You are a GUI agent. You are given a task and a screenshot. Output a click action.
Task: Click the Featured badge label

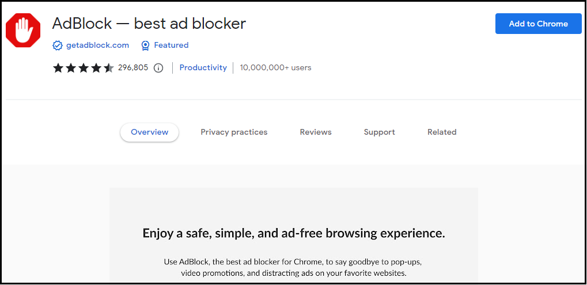click(x=171, y=45)
